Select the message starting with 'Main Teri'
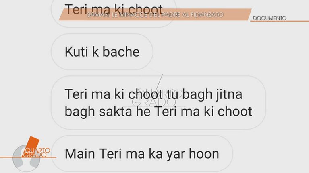The image size is (309, 173). coord(142,154)
